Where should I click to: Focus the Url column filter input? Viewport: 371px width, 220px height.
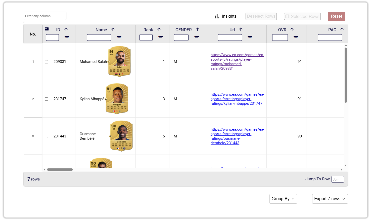pos(230,38)
